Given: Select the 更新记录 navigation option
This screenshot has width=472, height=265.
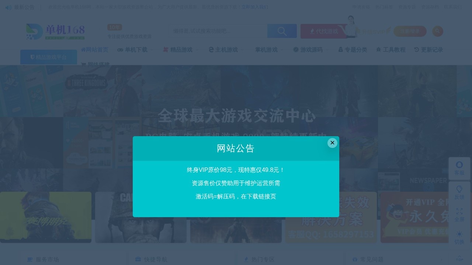Looking at the screenshot, I should (431, 50).
